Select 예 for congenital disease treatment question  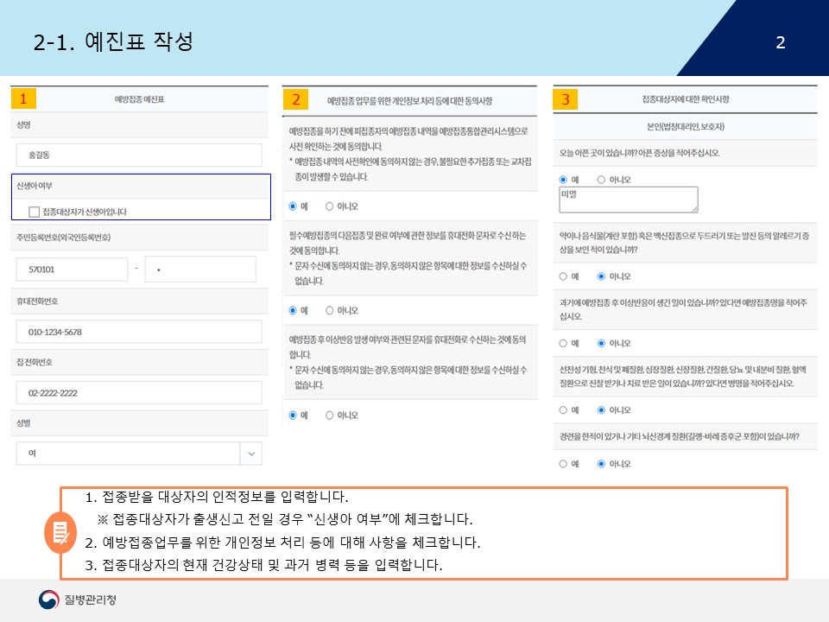click(x=564, y=409)
